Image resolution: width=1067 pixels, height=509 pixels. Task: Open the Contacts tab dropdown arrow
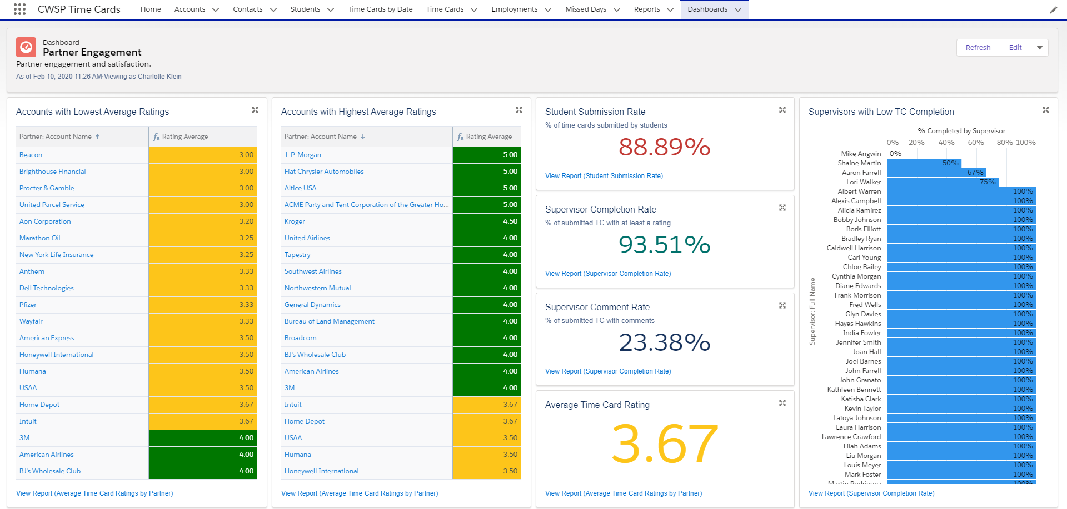273,10
